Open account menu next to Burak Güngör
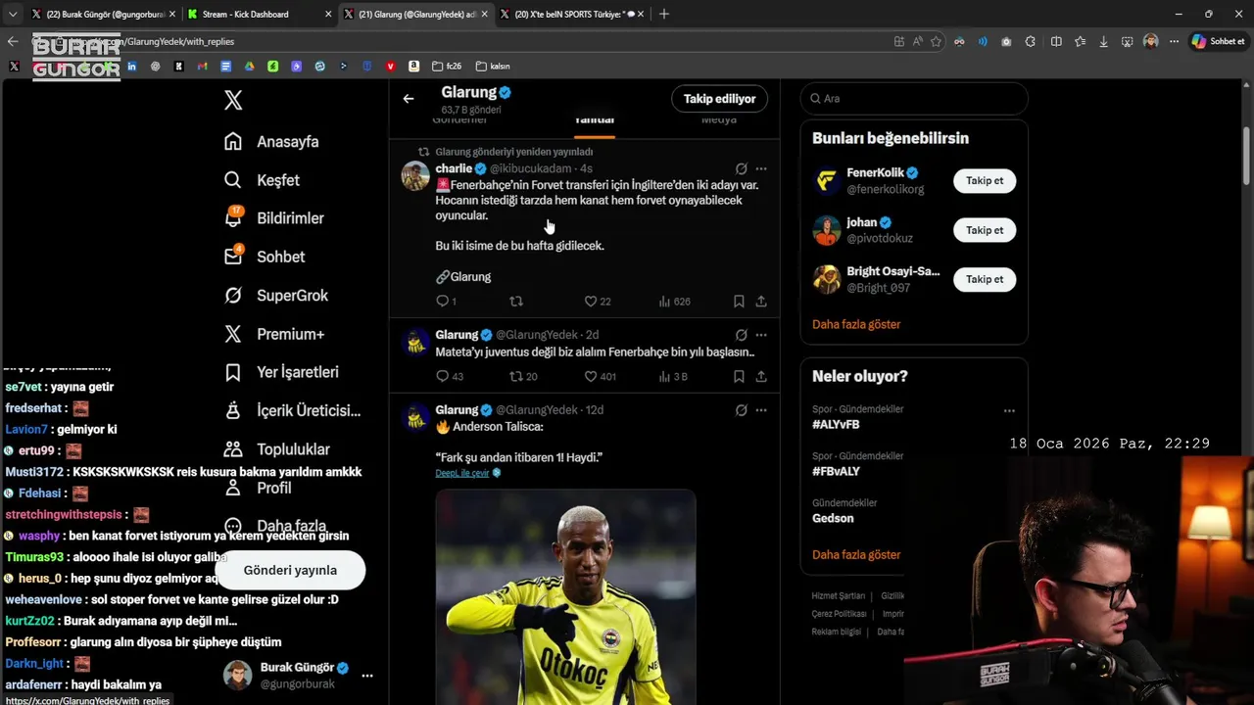The image size is (1254, 705). tap(367, 676)
